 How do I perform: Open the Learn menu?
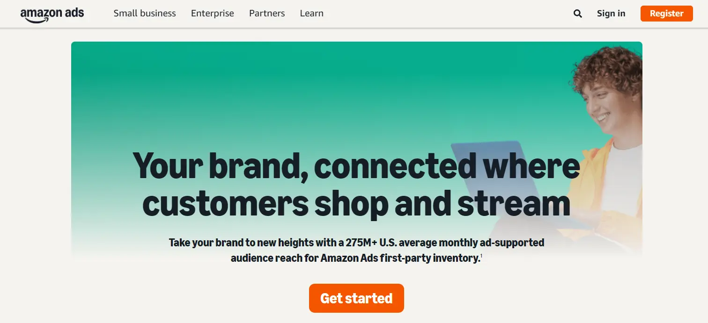pos(311,14)
